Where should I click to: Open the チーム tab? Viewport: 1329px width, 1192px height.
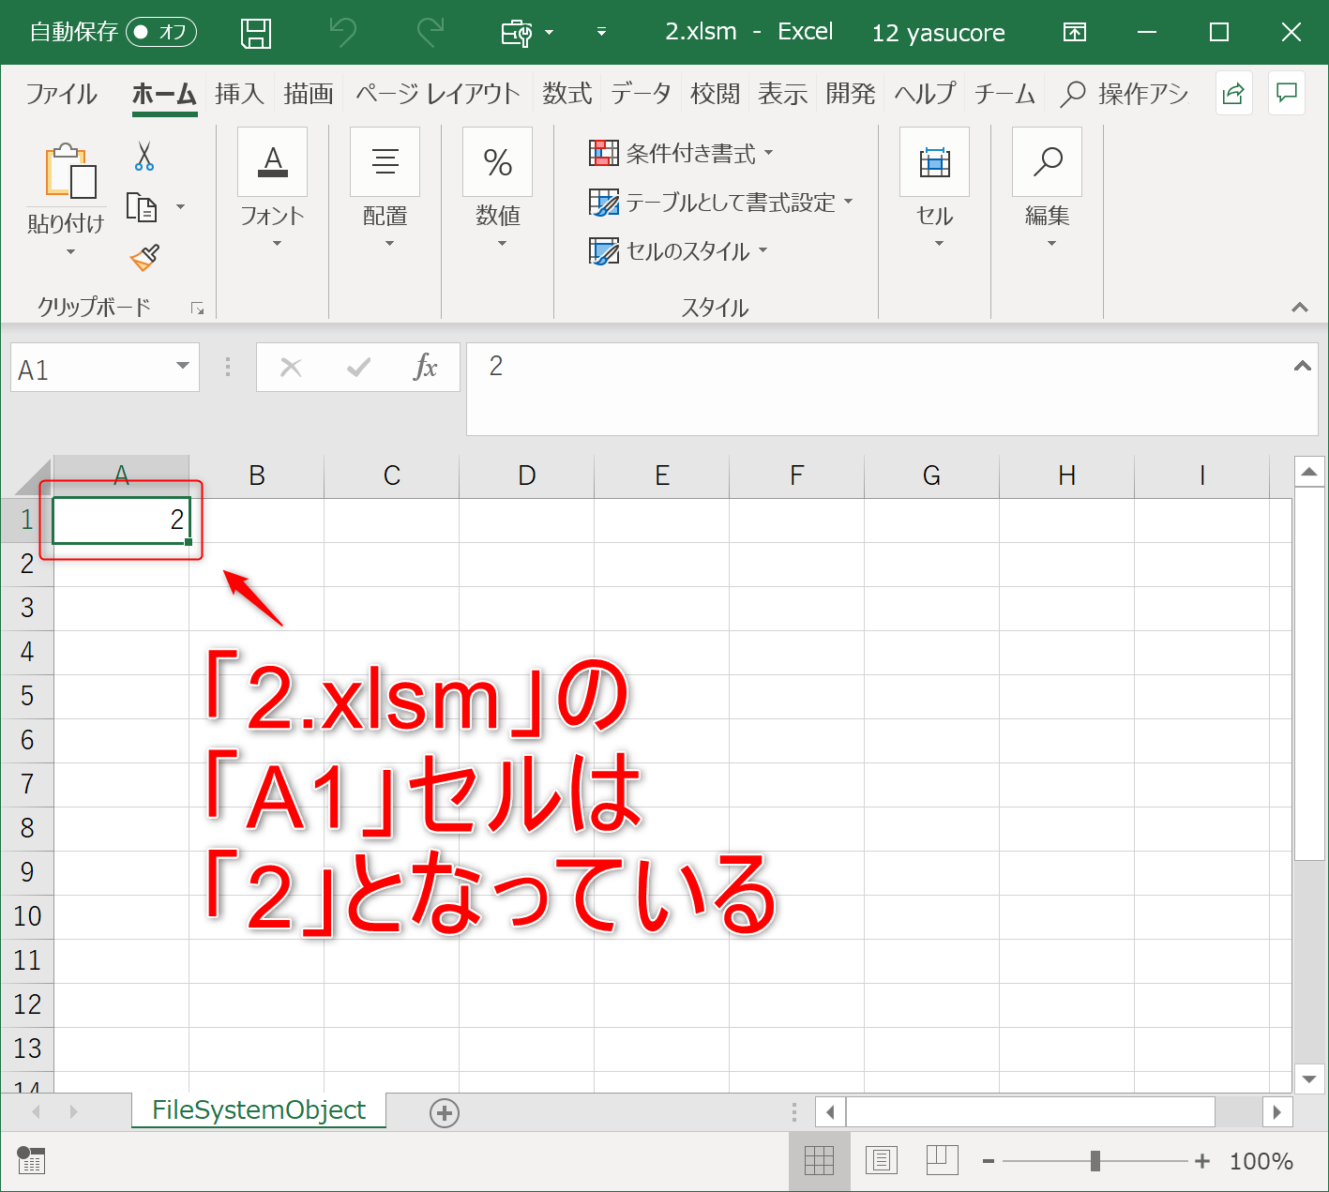click(x=1004, y=94)
